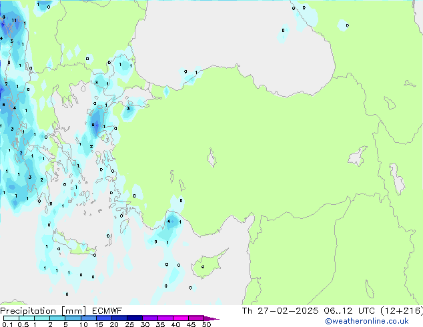Click the 2–5 mm legend color
Viewport: 423px width, 327px height.
57,318
